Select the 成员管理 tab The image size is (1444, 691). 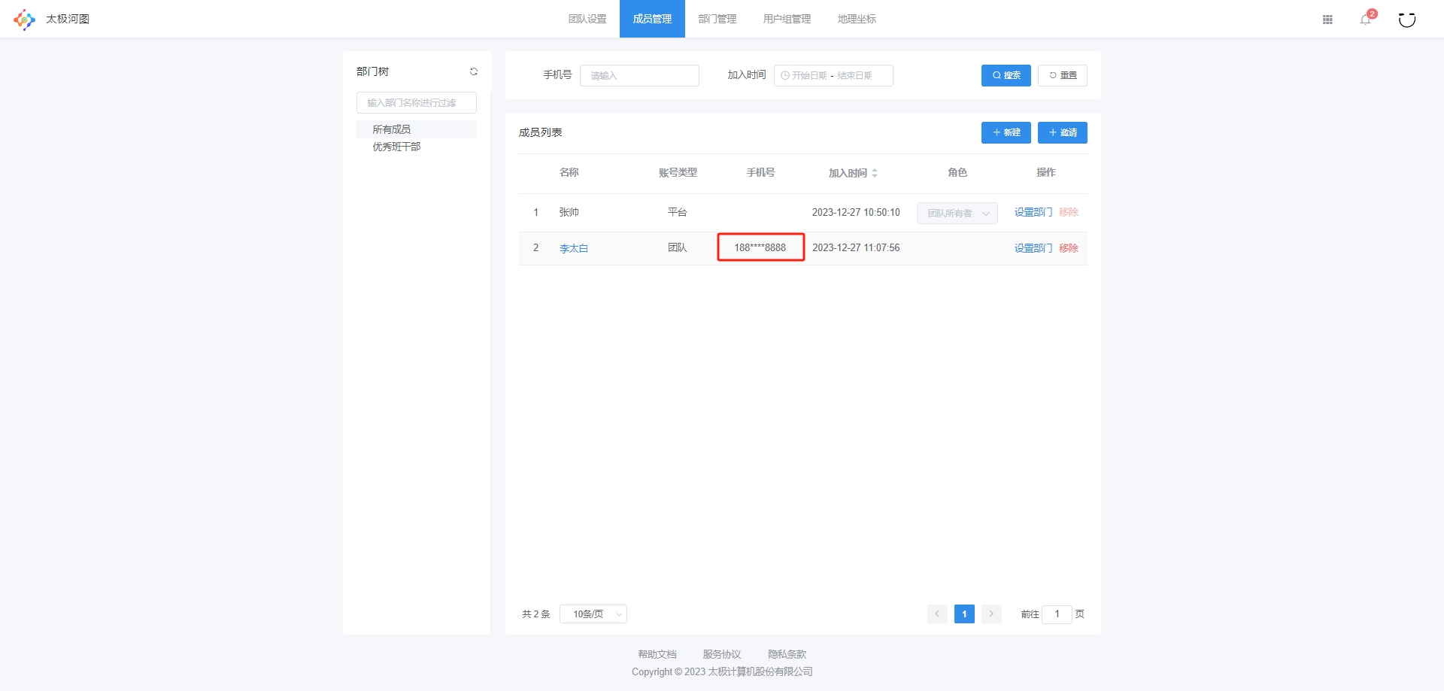[x=652, y=19]
